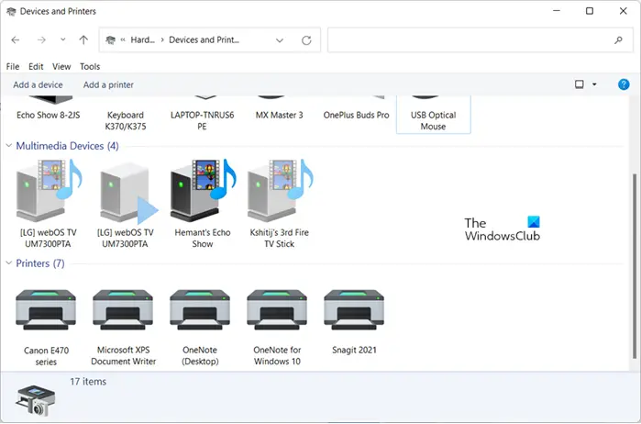Open the Edit menu

(36, 66)
